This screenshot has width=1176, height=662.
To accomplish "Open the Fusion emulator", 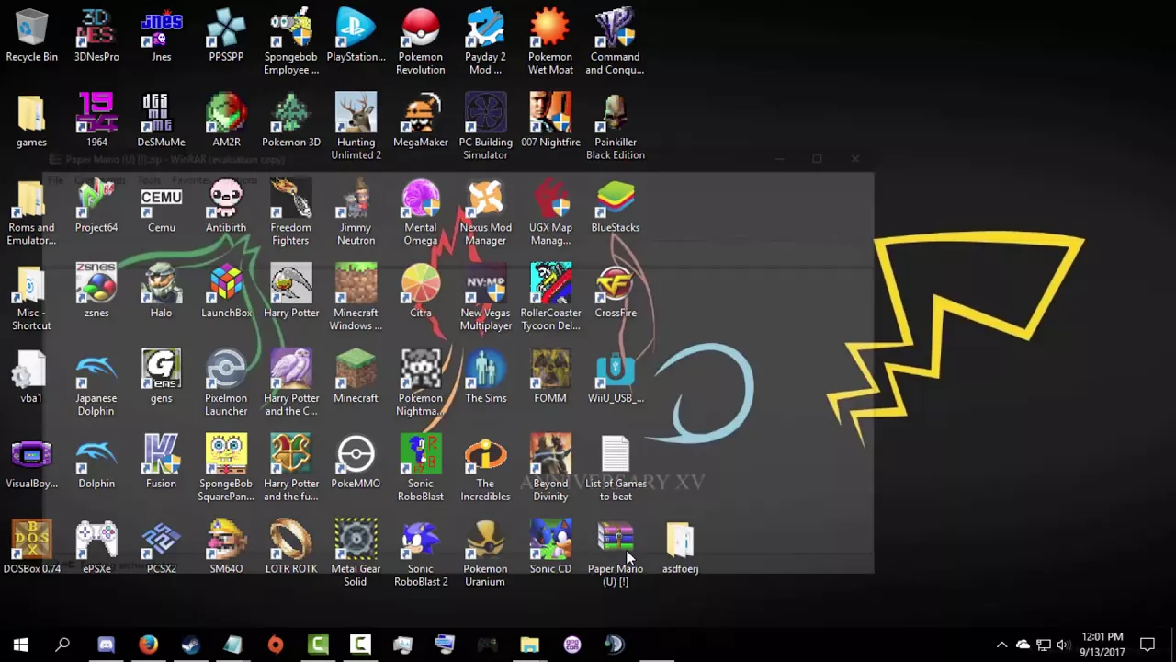I will [x=162, y=463].
